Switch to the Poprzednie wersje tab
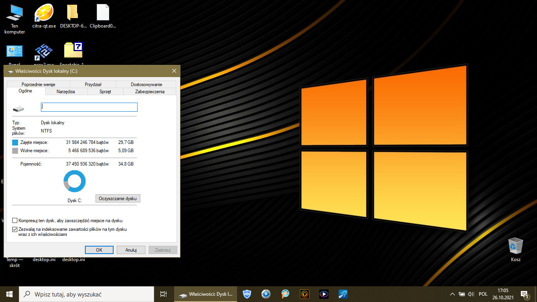Viewport: 537px width, 302px height. [x=39, y=84]
